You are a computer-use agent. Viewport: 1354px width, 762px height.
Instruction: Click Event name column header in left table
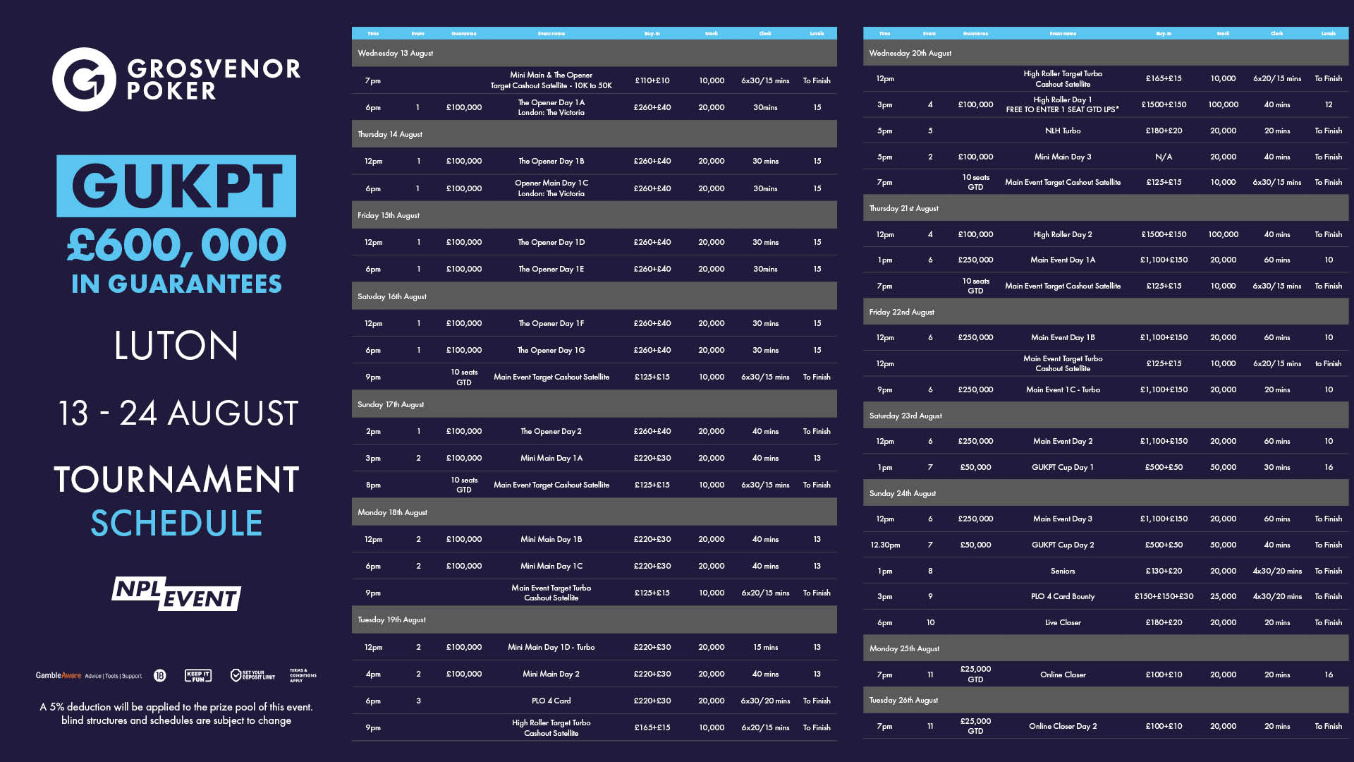tap(551, 34)
